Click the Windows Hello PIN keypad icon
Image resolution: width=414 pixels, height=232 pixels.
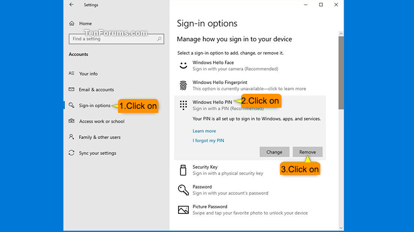click(183, 105)
